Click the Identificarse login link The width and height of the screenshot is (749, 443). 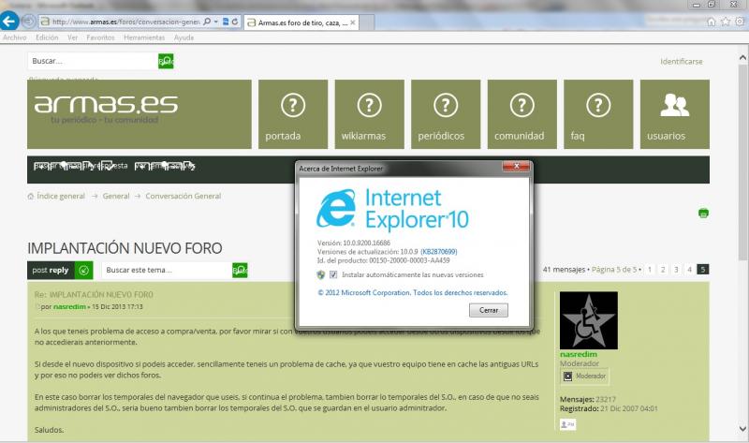pyautogui.click(x=681, y=61)
